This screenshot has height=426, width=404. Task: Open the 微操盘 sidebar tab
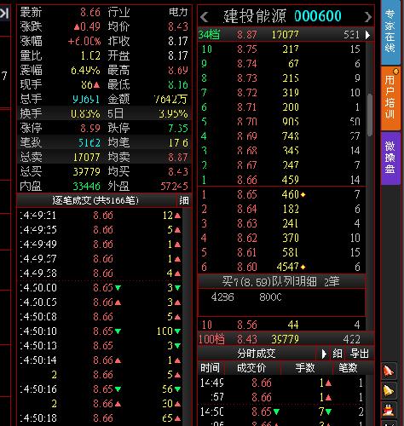pyautogui.click(x=390, y=158)
